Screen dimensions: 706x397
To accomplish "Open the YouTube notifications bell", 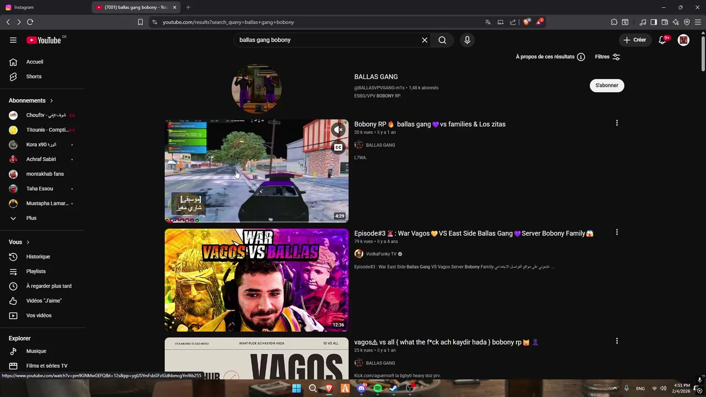I will pos(662,40).
